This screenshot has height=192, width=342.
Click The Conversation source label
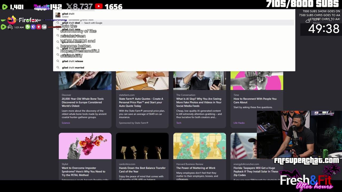point(186,95)
